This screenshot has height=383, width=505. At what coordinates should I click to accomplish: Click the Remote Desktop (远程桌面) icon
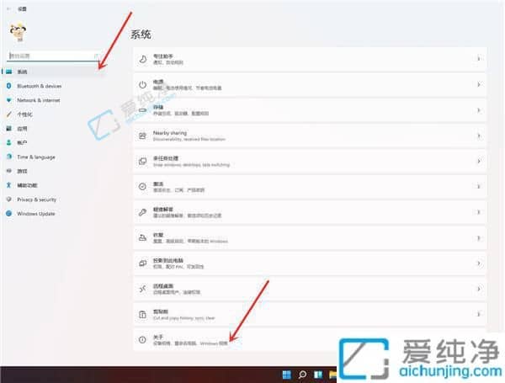(x=143, y=289)
